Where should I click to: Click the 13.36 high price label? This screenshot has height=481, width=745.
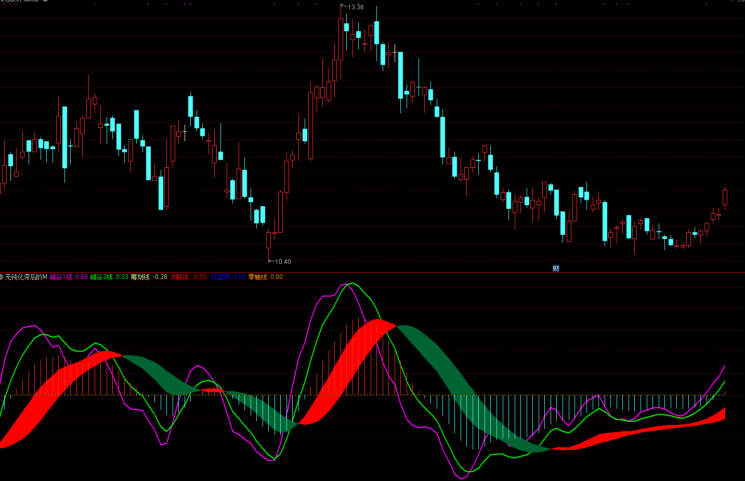356,7
